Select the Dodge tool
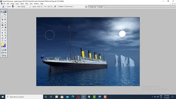Viewport: 176px width, 99px height. (5, 30)
